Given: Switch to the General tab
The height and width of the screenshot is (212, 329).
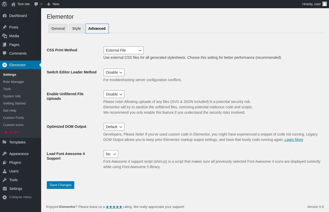Looking at the screenshot, I should click(58, 28).
